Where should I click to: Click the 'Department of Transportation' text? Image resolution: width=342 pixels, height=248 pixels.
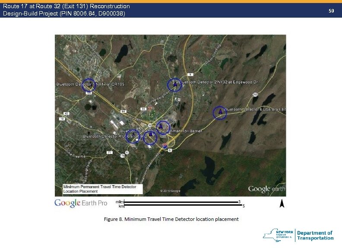(x=315, y=236)
